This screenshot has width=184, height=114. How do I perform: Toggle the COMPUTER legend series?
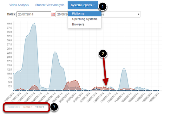coord(14,107)
